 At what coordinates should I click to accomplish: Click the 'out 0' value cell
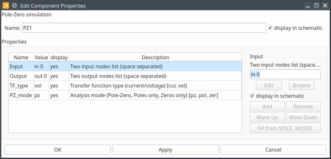pos(41,76)
